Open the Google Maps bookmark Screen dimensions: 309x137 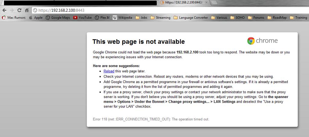[x=58, y=18]
